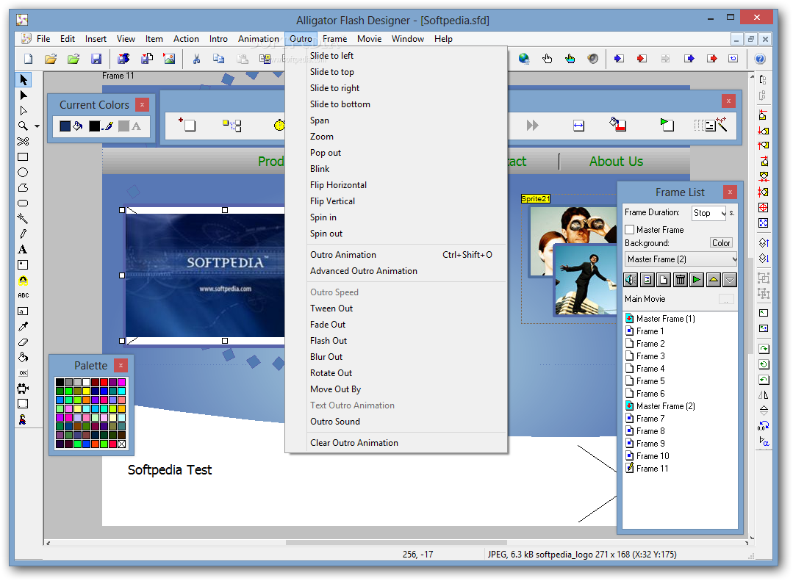Screen dimensions: 793x581
Task: Select the rounded rectangle tool
Action: click(x=23, y=203)
